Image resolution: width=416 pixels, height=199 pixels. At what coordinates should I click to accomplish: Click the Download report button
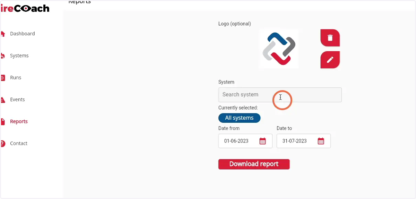(254, 164)
